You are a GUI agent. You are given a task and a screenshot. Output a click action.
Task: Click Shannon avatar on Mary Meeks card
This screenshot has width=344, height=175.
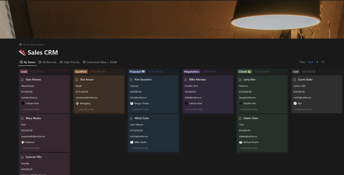click(x=23, y=142)
